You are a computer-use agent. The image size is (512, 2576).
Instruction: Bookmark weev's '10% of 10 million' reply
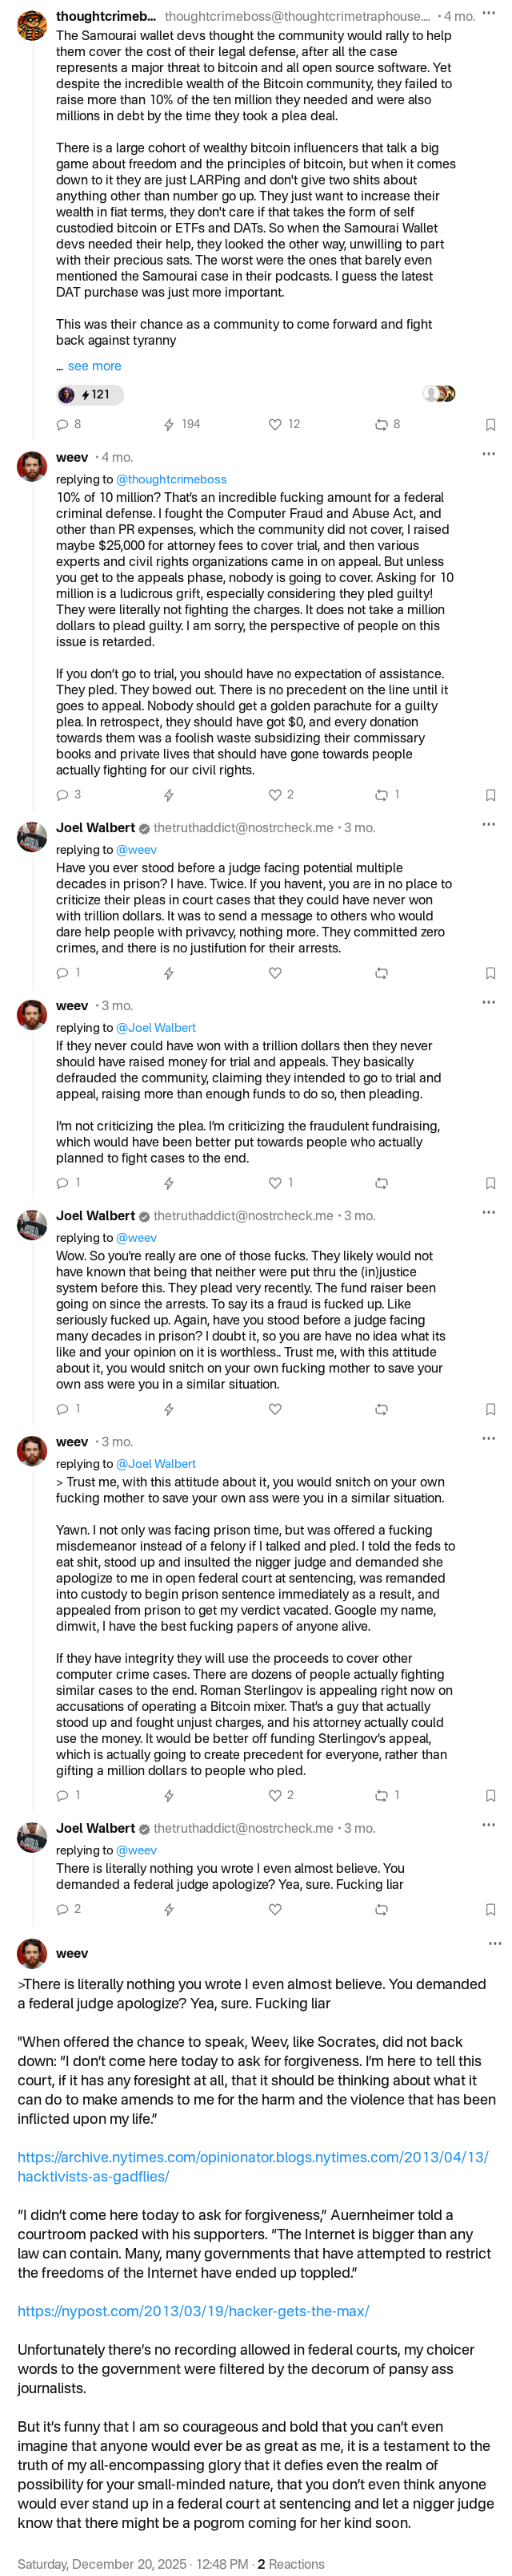coord(490,794)
